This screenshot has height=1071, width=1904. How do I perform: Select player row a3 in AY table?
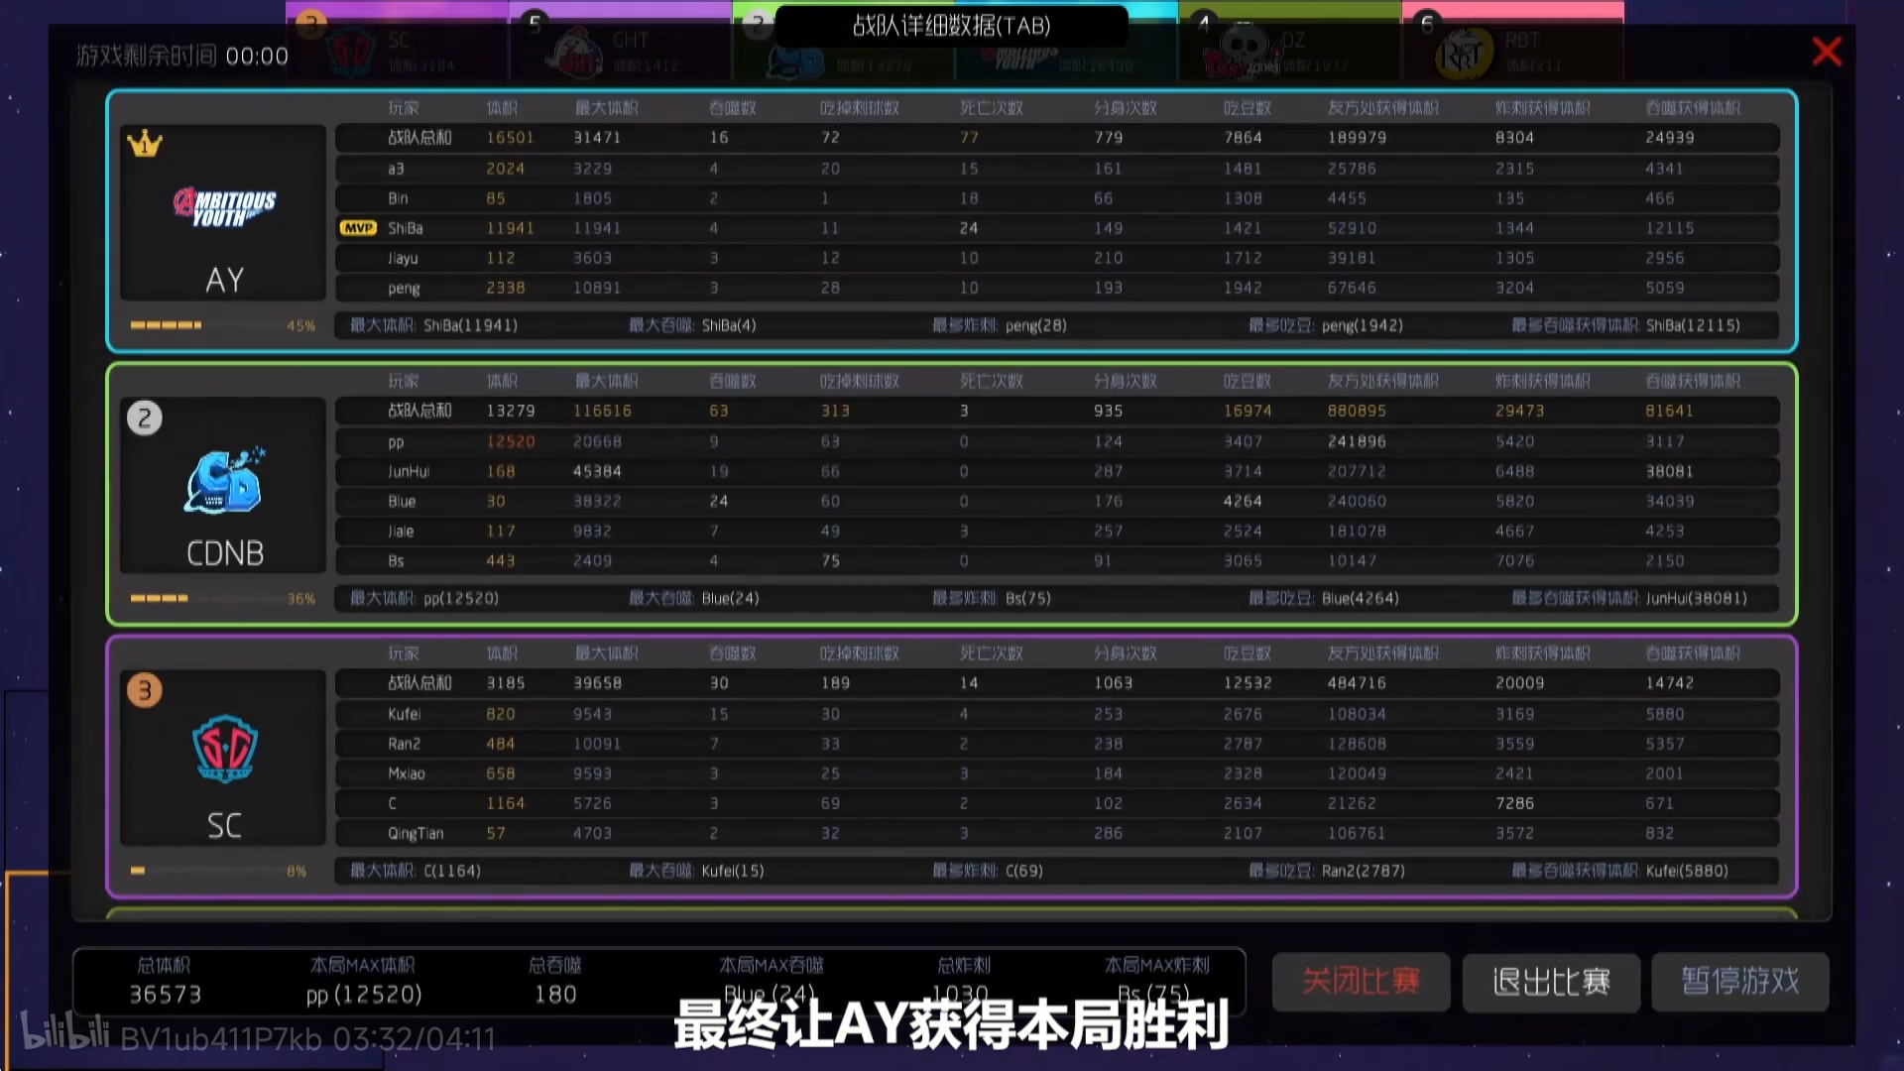tap(1057, 169)
